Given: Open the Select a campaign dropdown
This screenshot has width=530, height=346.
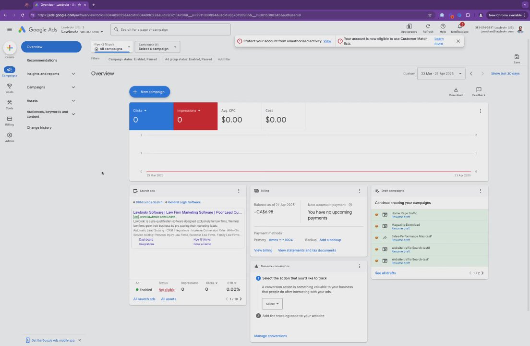Looking at the screenshot, I should click(157, 47).
